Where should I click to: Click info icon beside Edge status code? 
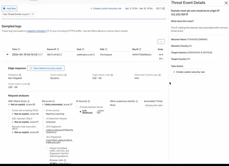tap(112, 75)
